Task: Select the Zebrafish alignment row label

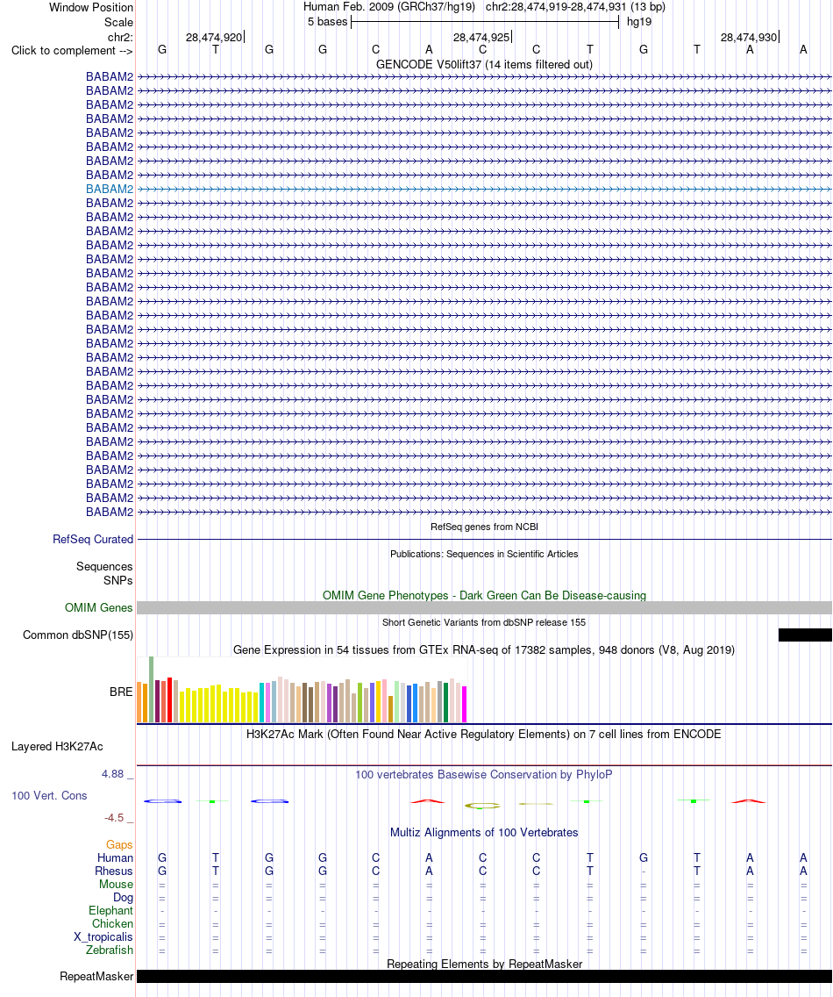Action: [x=110, y=950]
